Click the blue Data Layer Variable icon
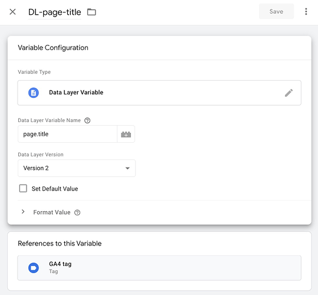 coord(34,93)
